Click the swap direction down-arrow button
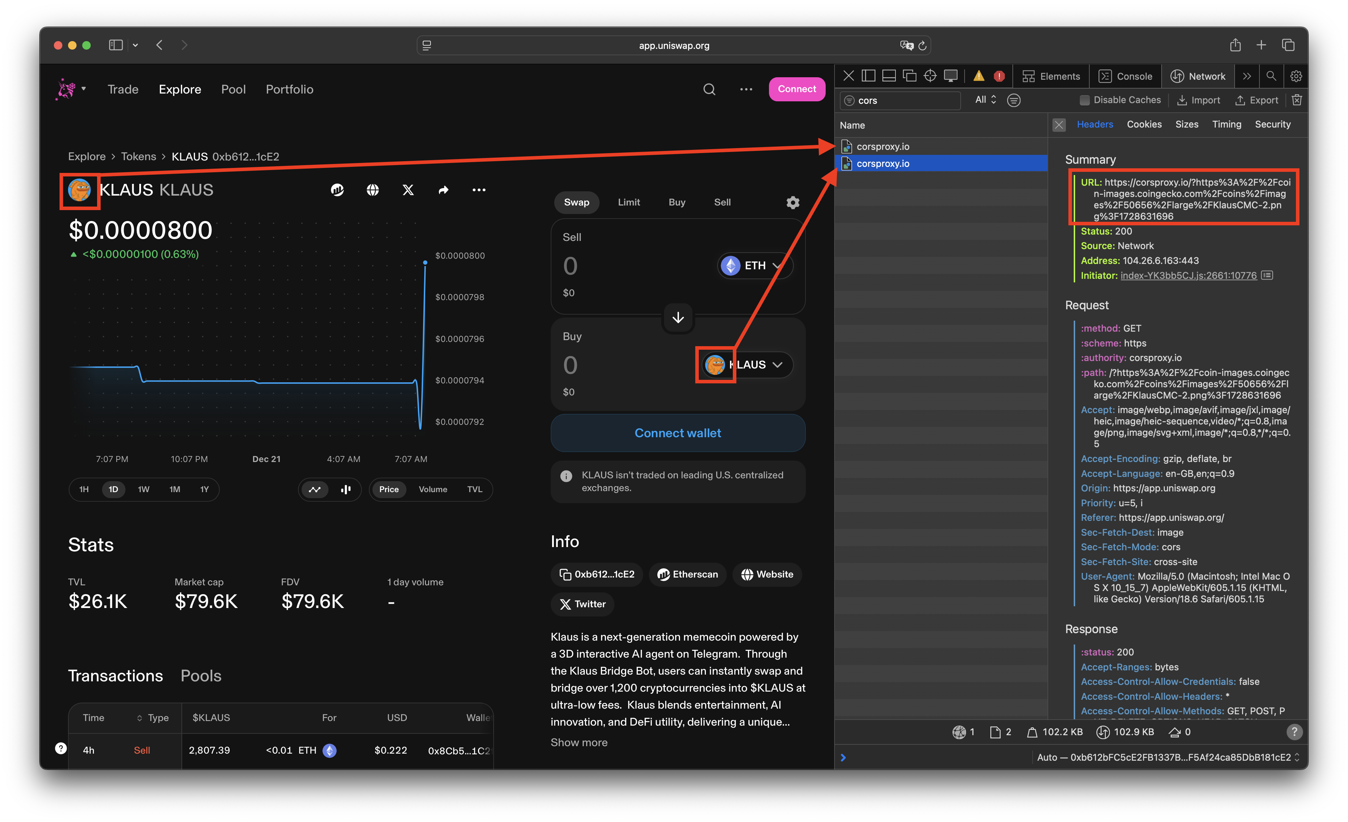1348x822 pixels. [678, 317]
